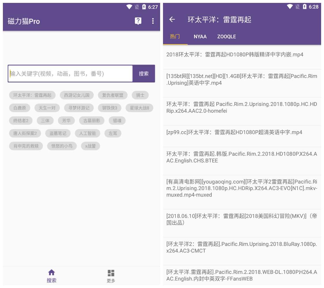Image resolution: width=324 pixels, height=288 pixels.
Task: Tap the battery icon in right status bar
Action: click(x=305, y=7)
